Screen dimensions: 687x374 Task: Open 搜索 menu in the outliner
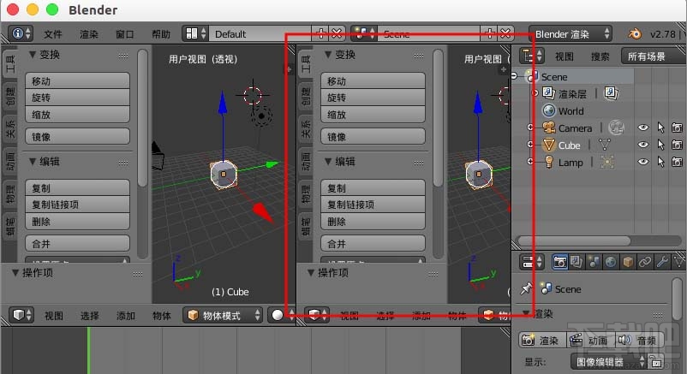(600, 56)
